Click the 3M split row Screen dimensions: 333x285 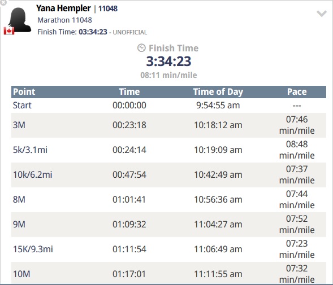[x=168, y=125]
